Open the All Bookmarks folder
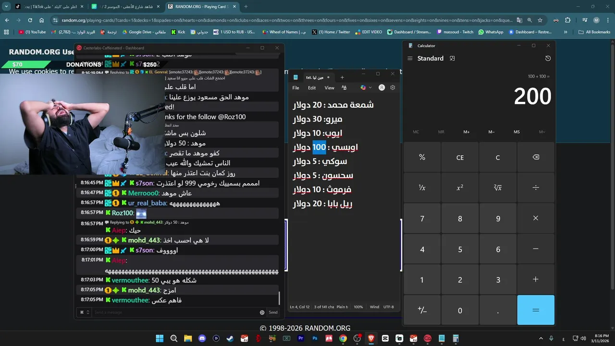The width and height of the screenshot is (615, 346). [x=594, y=32]
